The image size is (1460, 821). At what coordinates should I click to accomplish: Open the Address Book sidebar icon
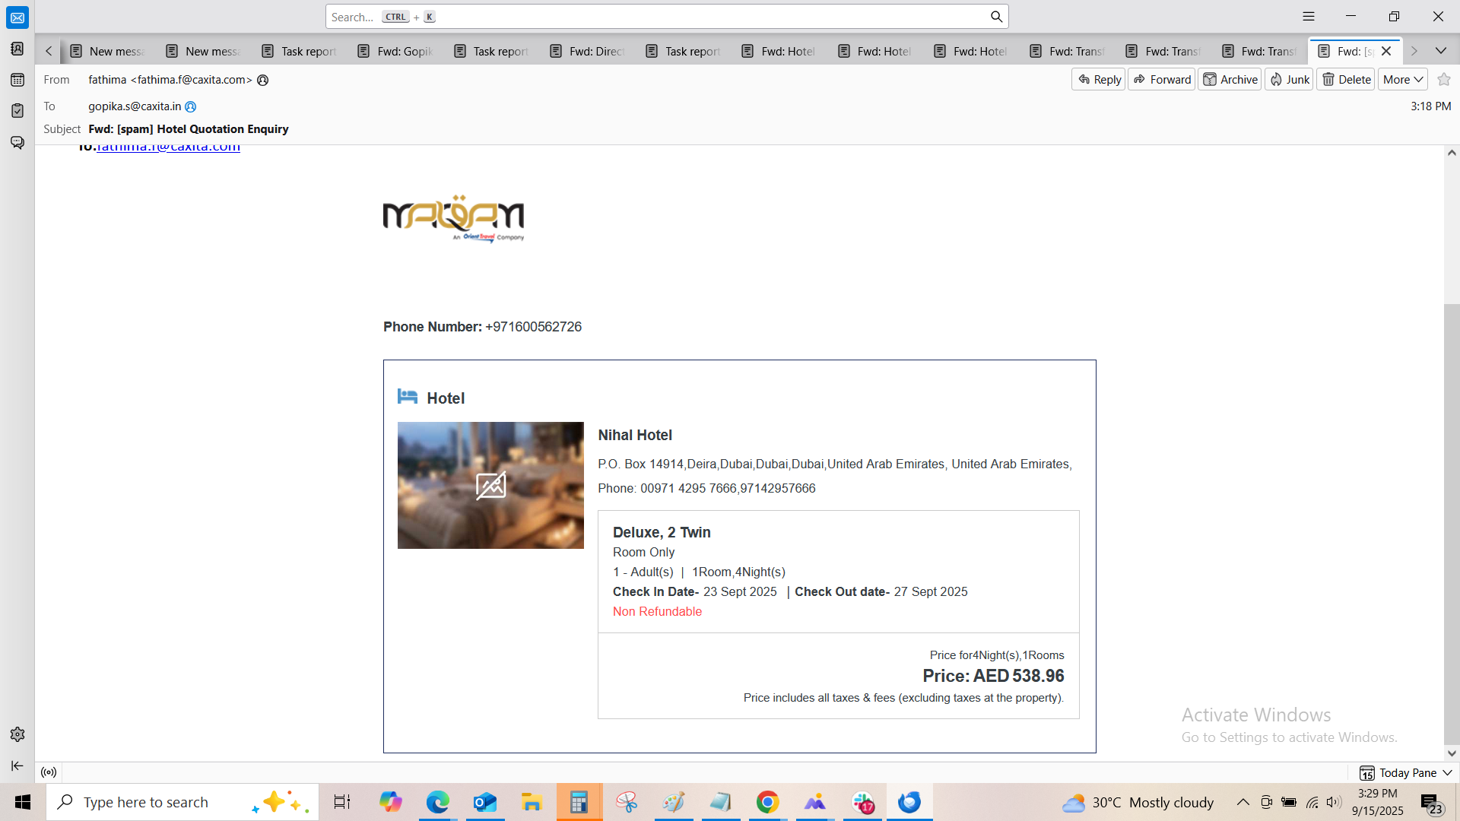17,49
